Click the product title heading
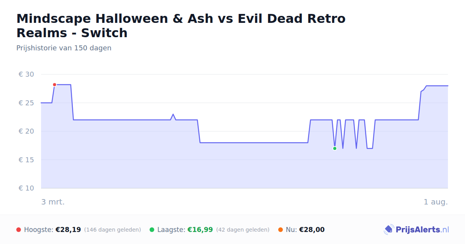This screenshot has width=465, height=244. point(181,26)
